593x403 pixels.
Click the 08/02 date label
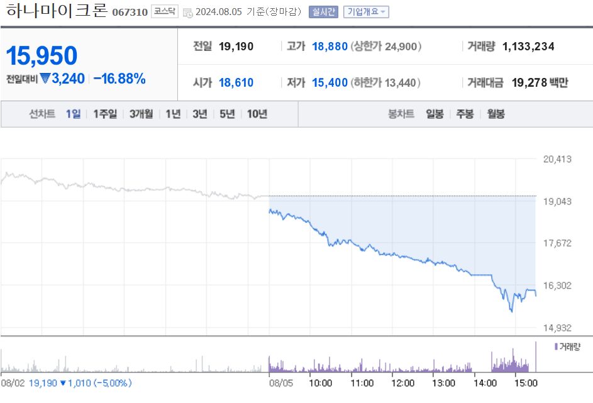13,383
